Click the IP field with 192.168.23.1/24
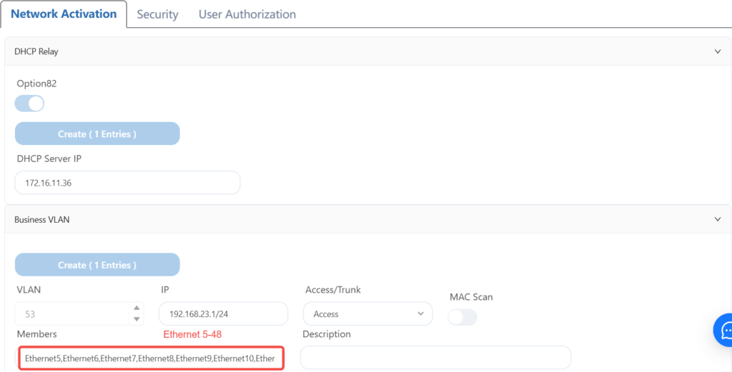This screenshot has width=732, height=372. click(x=222, y=314)
